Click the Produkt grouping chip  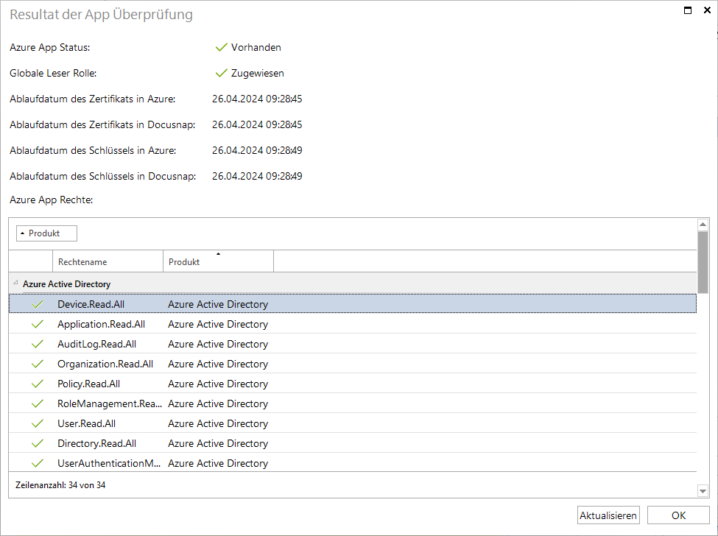click(x=46, y=233)
